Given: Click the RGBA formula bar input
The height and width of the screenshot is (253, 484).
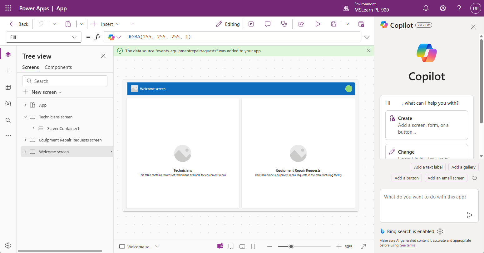Looking at the screenshot, I should tap(242, 37).
